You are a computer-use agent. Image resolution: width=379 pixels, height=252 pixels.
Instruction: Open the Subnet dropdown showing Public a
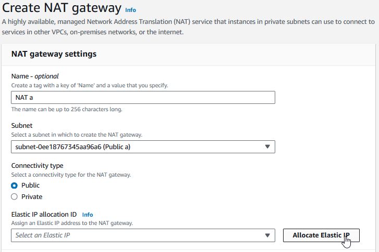click(143, 147)
